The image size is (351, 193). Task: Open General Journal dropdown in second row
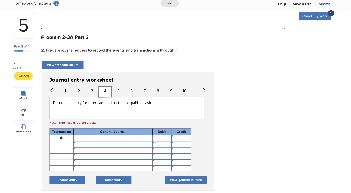pyautogui.click(x=113, y=144)
